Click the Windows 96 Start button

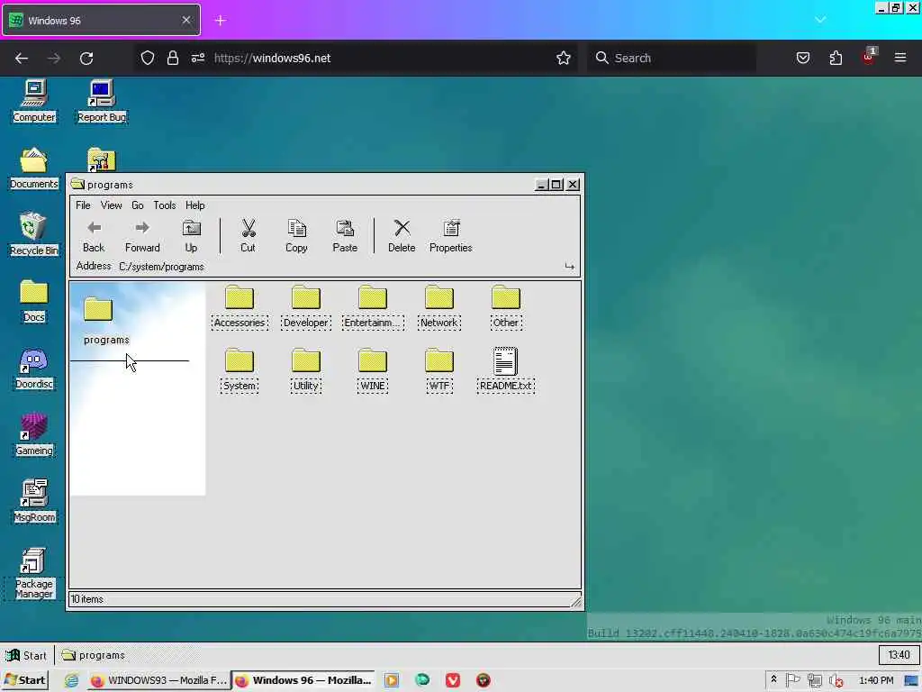coord(26,655)
